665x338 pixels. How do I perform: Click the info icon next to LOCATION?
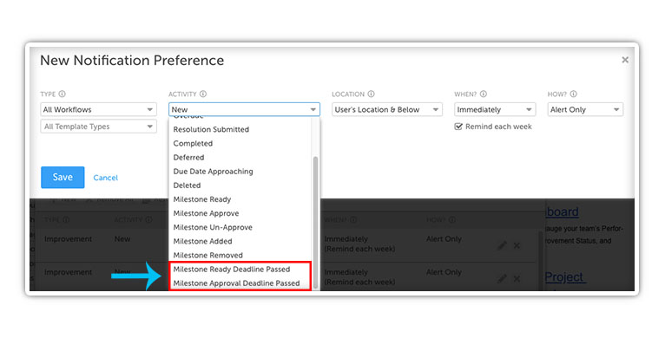(x=371, y=94)
